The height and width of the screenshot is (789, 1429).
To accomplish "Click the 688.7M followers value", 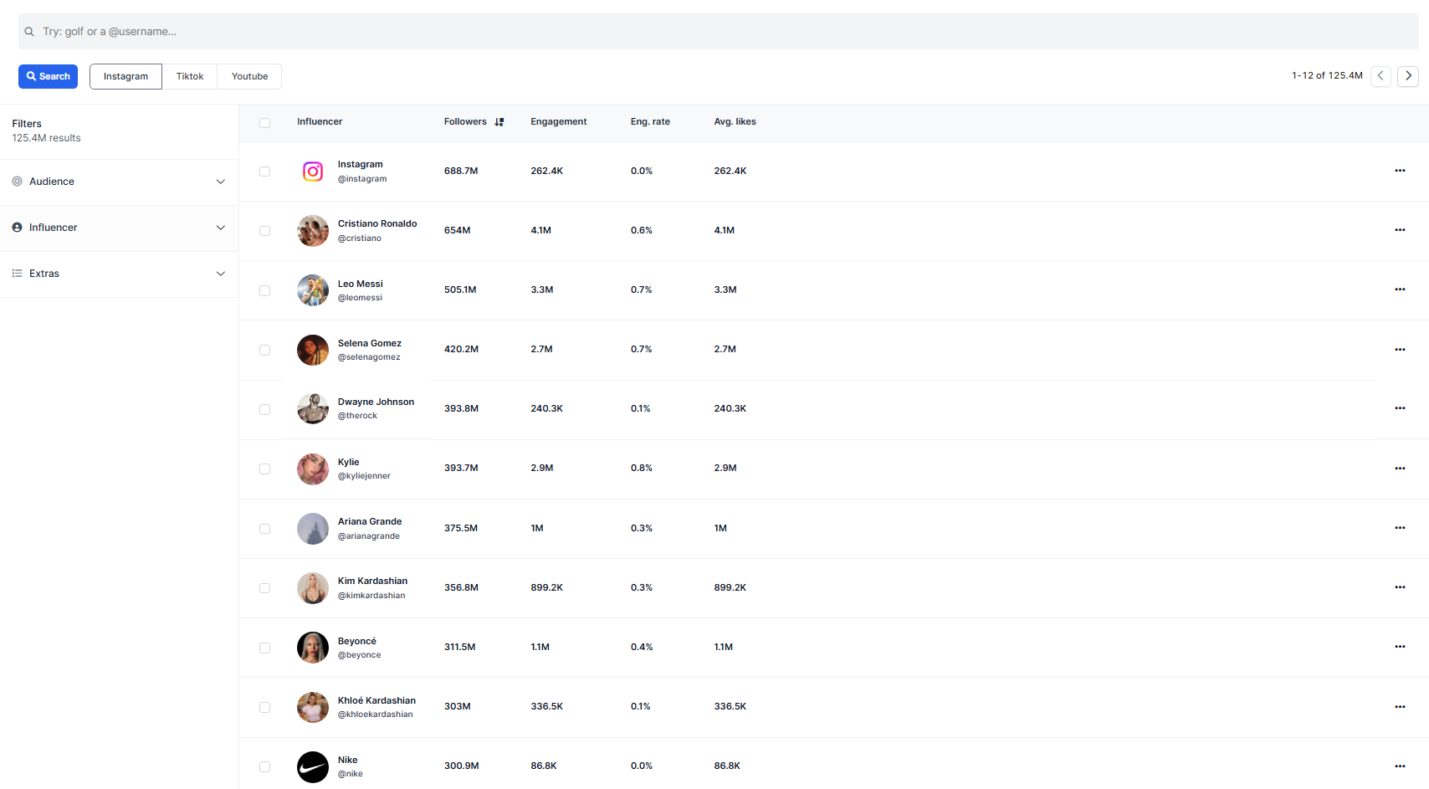I will 461,172.
